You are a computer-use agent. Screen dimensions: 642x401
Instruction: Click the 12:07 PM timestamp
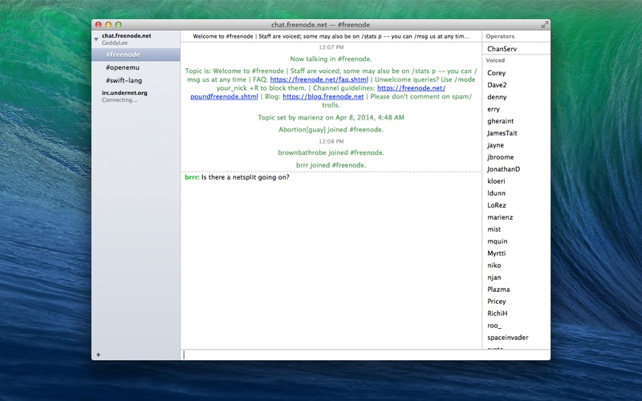pyautogui.click(x=331, y=47)
